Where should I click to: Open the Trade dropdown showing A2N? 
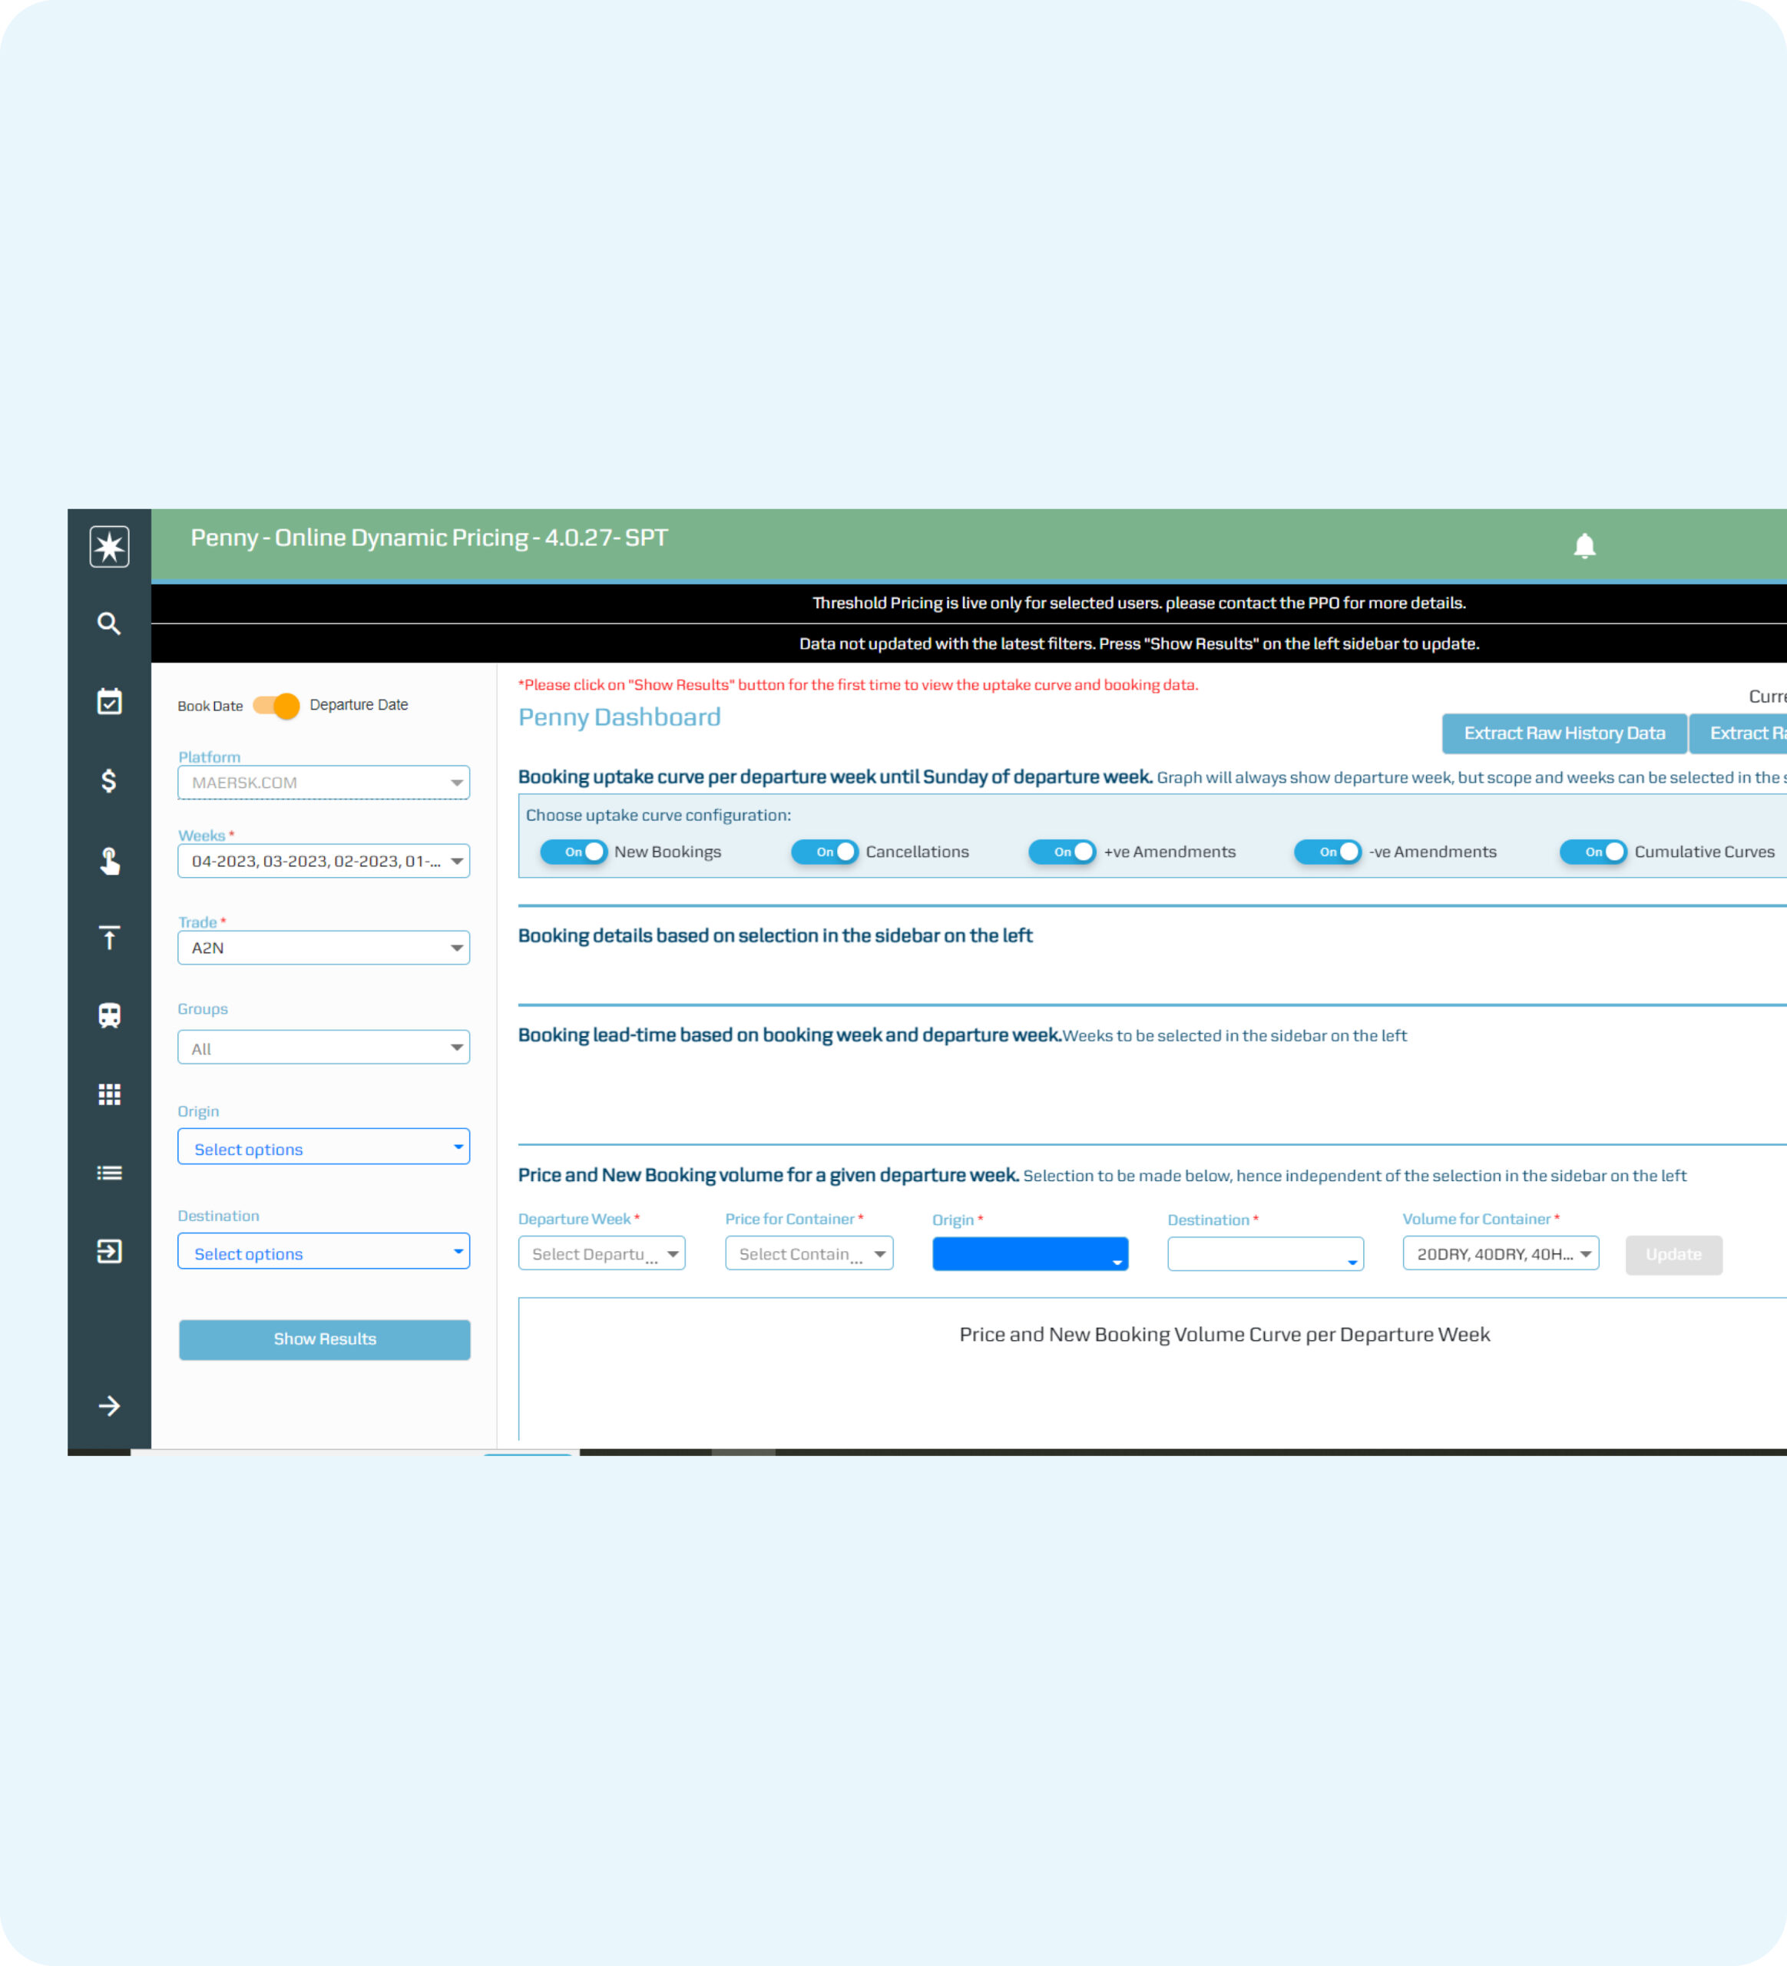coord(323,948)
